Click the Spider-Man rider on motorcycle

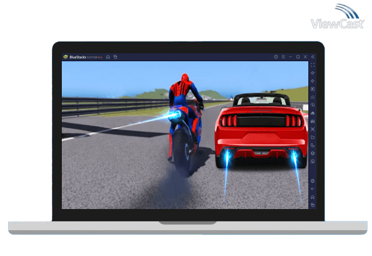click(185, 124)
